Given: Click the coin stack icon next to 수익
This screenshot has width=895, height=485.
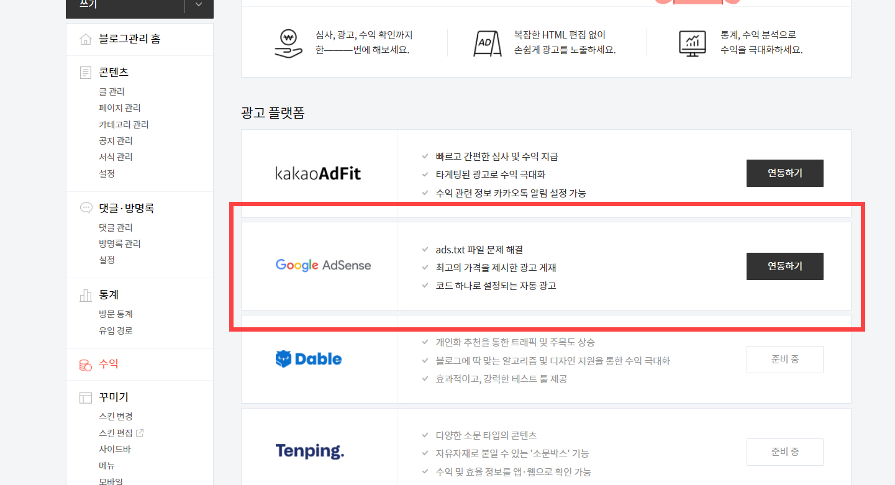Looking at the screenshot, I should tap(86, 365).
